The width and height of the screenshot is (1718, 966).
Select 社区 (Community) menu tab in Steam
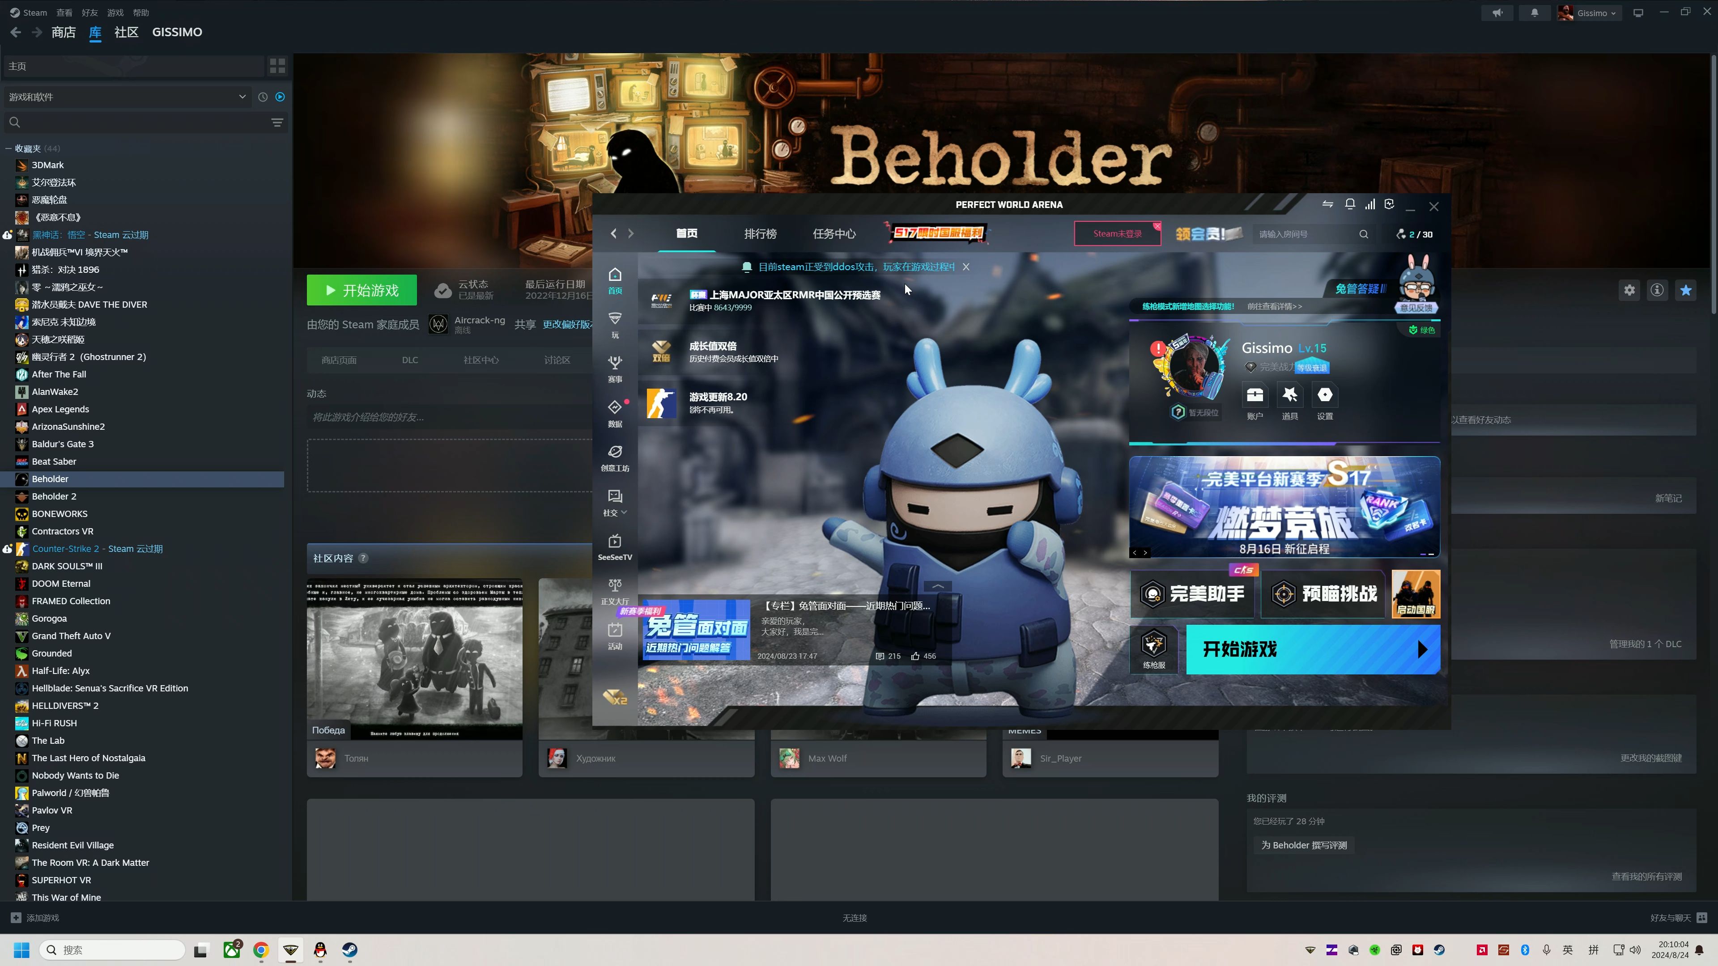[126, 32]
